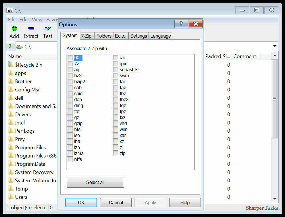Open the Editor tab
Image resolution: width=285 pixels, height=217 pixels.
pyautogui.click(x=121, y=36)
